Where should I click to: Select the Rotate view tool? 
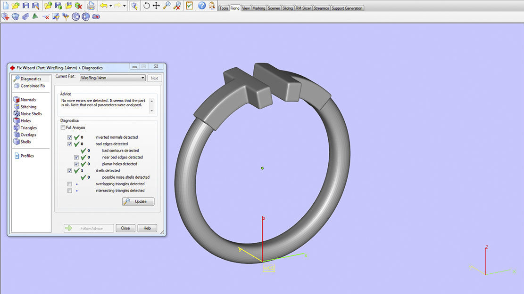point(146,6)
